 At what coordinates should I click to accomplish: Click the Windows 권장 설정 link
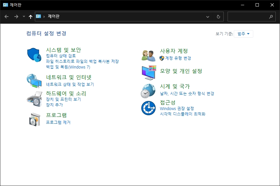[177, 108]
